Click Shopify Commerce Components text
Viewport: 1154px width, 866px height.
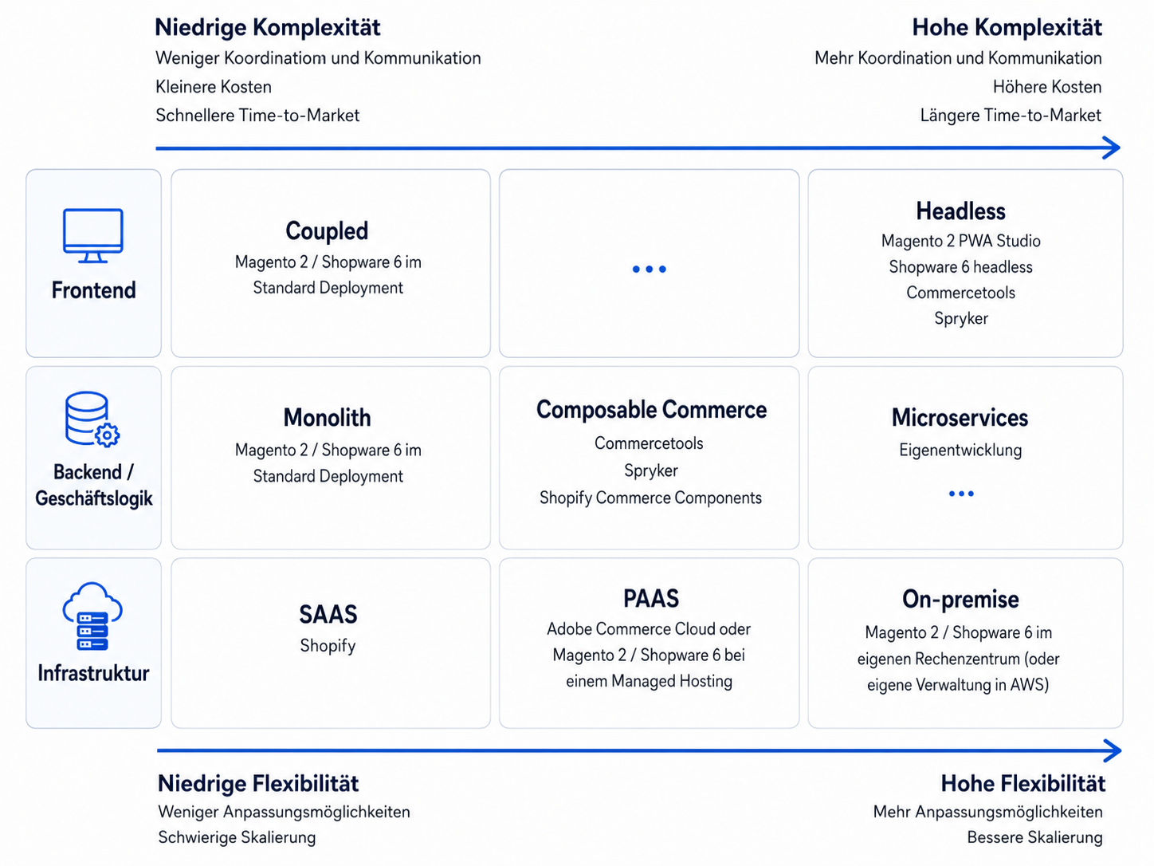click(650, 498)
